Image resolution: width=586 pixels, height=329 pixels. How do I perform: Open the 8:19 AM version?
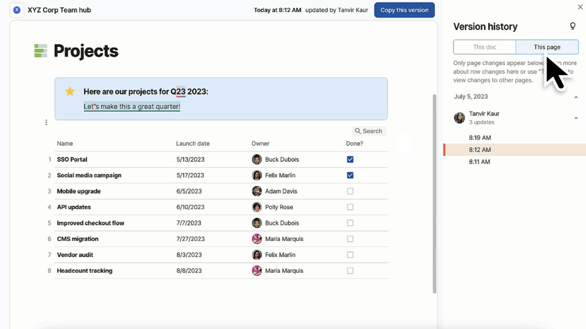(x=480, y=138)
